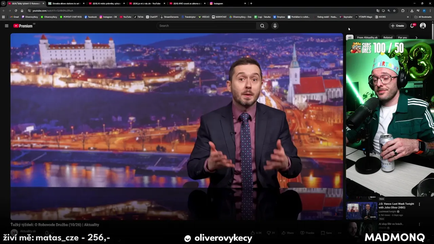This screenshot has height=244, width=434.
Task: Close the Instagram tab
Action: 245,3
